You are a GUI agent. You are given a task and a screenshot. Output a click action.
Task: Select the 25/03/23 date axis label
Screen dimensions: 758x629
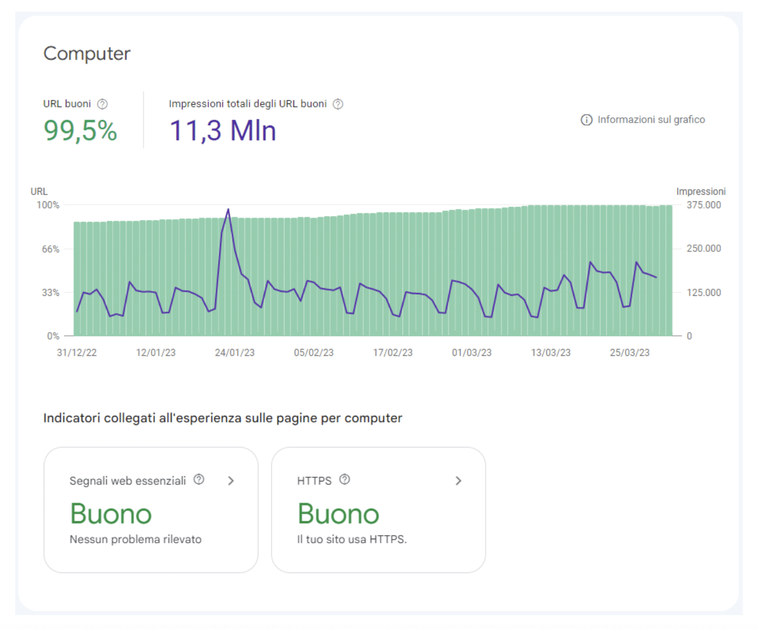click(629, 353)
